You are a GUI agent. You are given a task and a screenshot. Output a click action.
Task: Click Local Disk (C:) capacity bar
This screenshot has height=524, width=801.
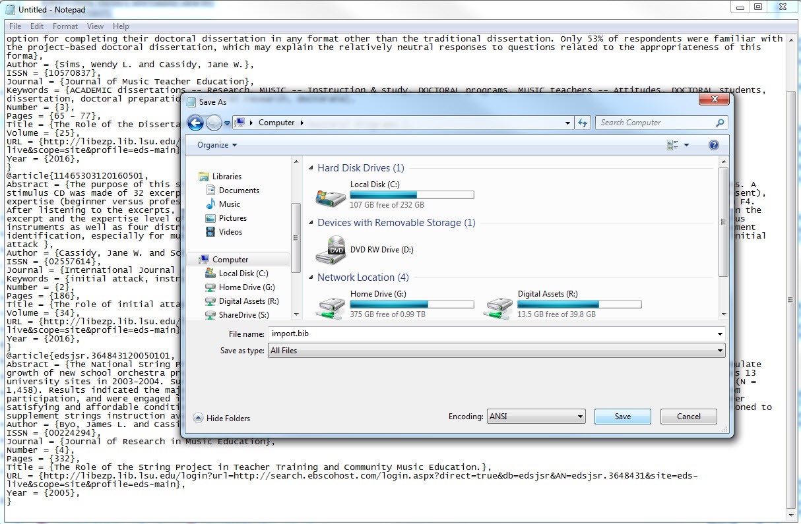(412, 195)
